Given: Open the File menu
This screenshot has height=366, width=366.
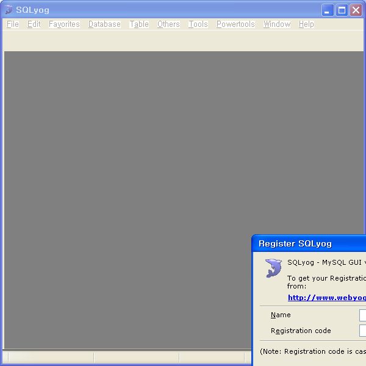Looking at the screenshot, I should [x=13, y=24].
